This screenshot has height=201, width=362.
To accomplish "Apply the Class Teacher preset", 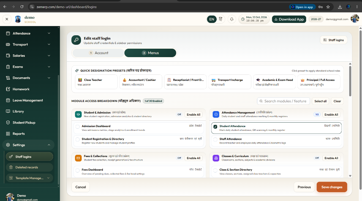I will point(96,82).
